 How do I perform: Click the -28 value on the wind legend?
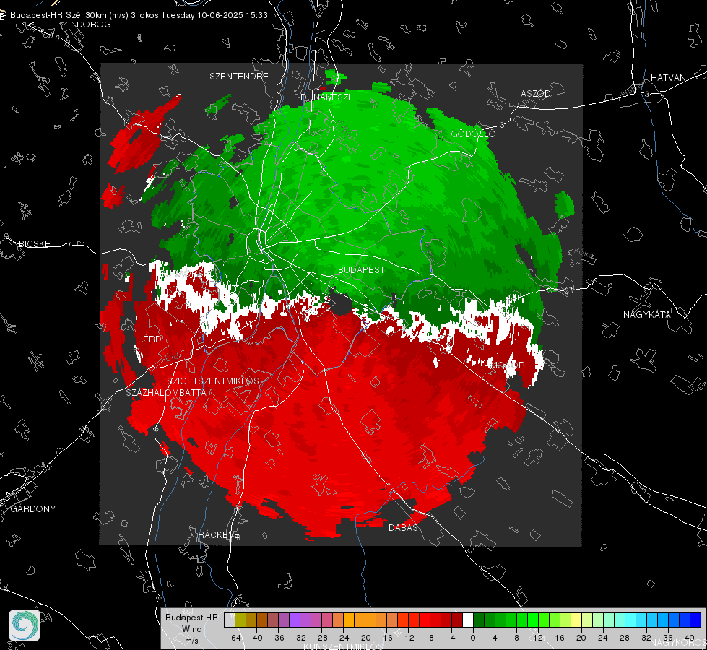click(x=321, y=638)
